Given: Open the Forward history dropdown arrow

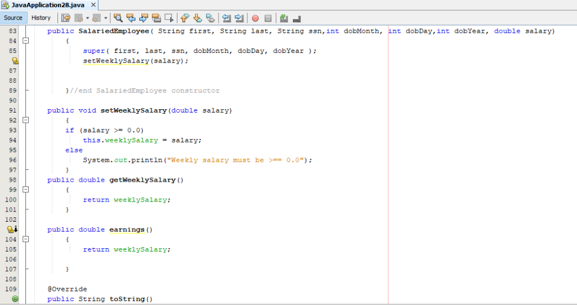Looking at the screenshot, I should 105,17.
